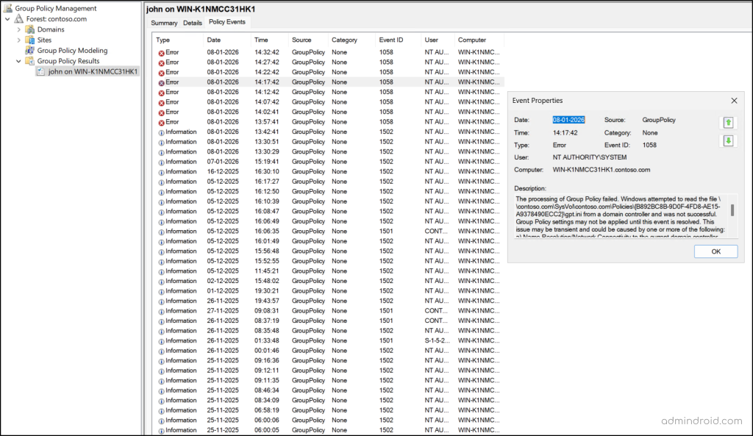Expand the Sites tree node
This screenshot has width=753, height=436.
point(18,40)
